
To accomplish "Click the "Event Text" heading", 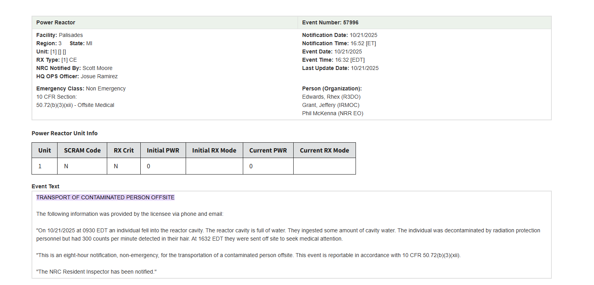I will pos(45,186).
